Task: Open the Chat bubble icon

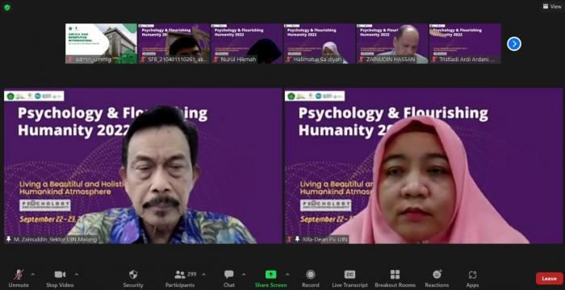Action: point(228,275)
